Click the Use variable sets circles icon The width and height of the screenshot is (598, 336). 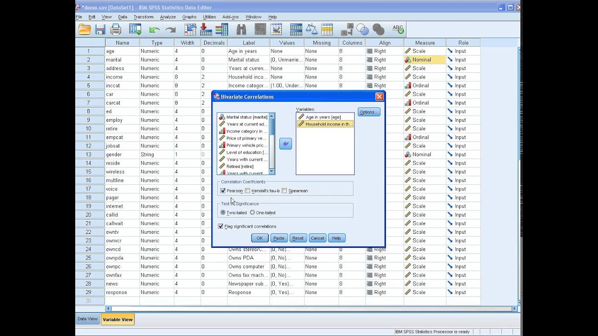pos(363,29)
